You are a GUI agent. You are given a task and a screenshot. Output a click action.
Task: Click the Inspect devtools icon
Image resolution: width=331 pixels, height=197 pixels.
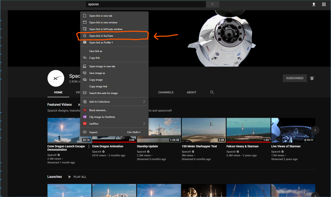coord(84,132)
